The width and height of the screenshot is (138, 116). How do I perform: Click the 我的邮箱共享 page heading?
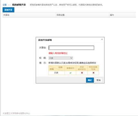coord(19,5)
